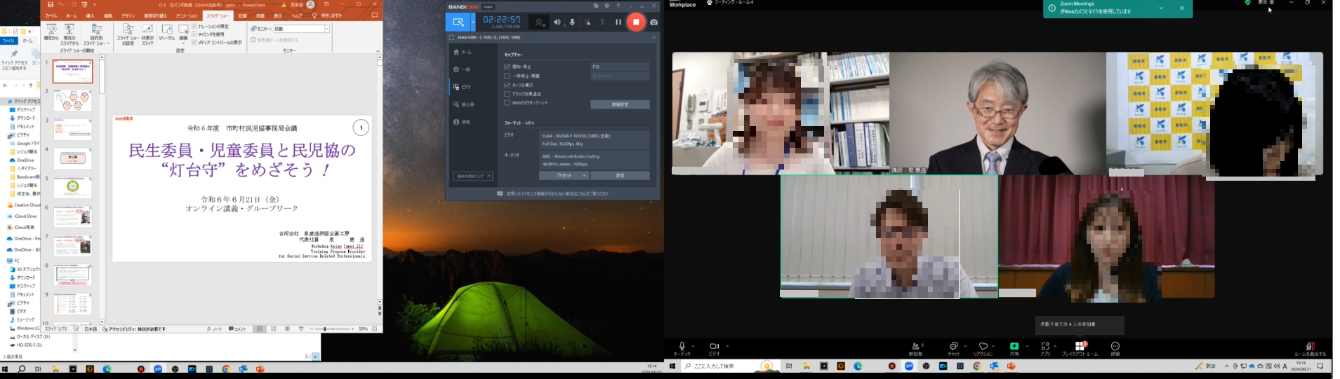Select Bandicam screen rectangle recording mode
The height and width of the screenshot is (379, 1340).
(458, 22)
